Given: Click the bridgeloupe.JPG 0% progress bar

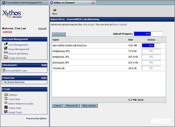Looking at the screenshot, I should click(x=151, y=51).
